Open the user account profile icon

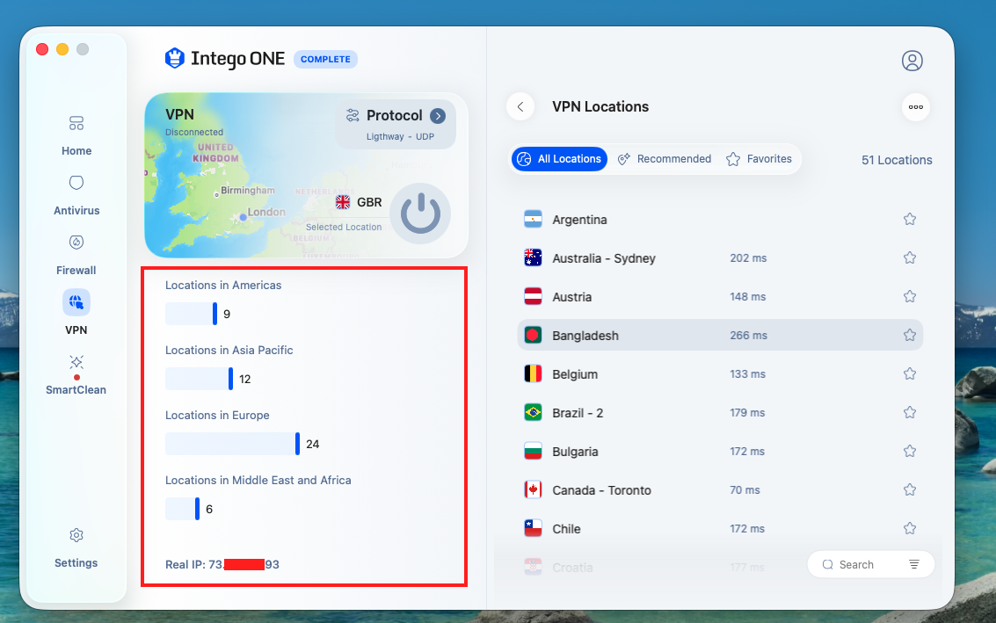(x=912, y=61)
